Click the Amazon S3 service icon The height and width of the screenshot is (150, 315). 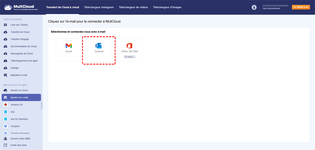pyautogui.click(x=6, y=105)
